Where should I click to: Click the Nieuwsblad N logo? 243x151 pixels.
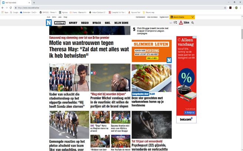click(49, 23)
